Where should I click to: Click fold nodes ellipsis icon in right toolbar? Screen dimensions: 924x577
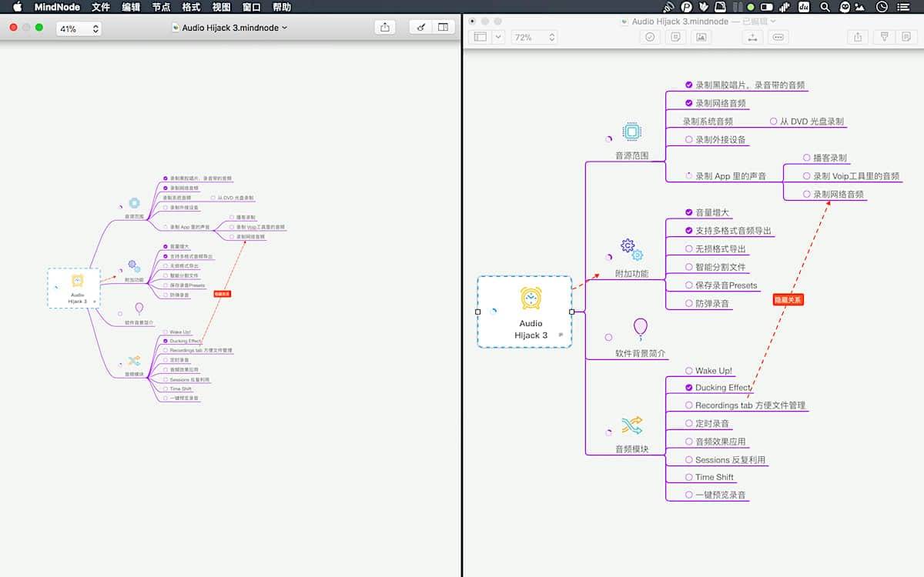[x=778, y=37]
